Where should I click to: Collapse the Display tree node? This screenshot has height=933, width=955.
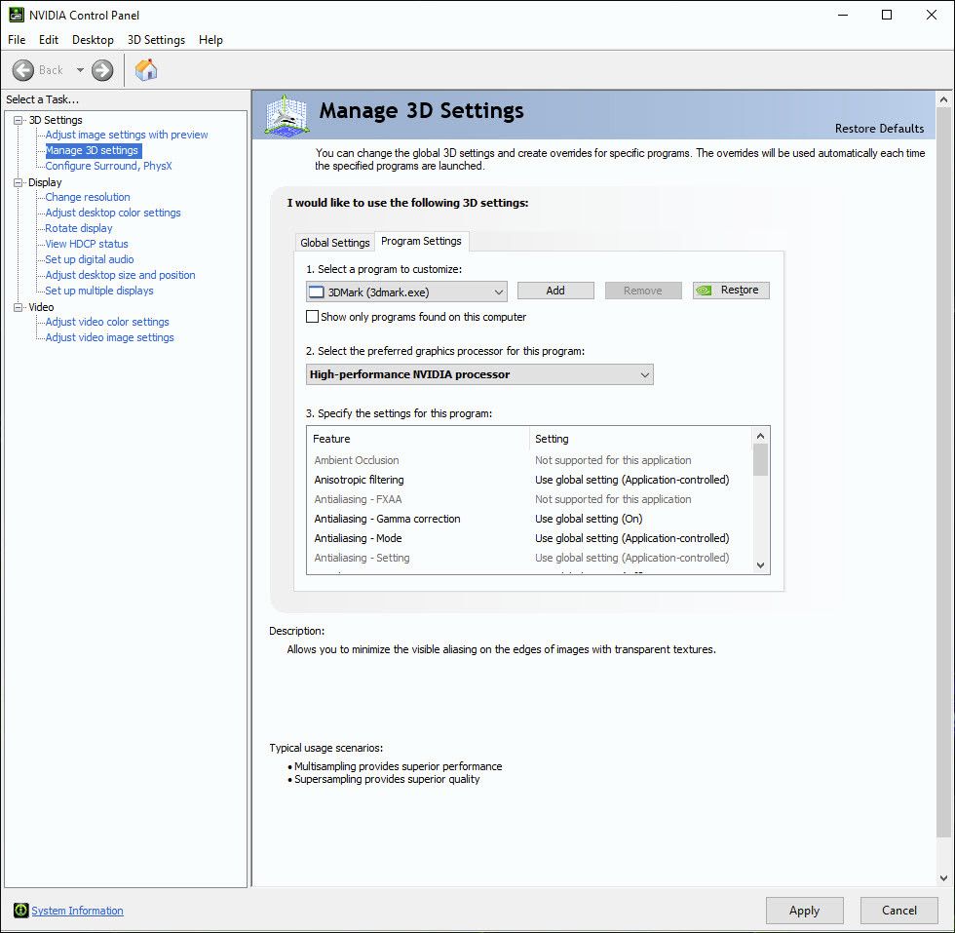pos(18,182)
